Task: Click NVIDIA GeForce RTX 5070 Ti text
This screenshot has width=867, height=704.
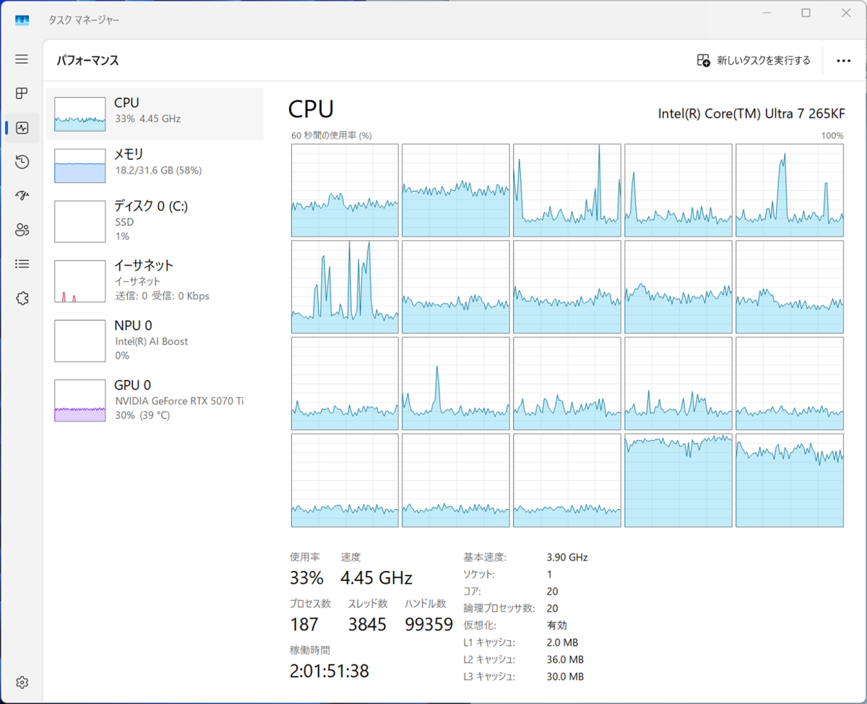Action: [x=179, y=400]
